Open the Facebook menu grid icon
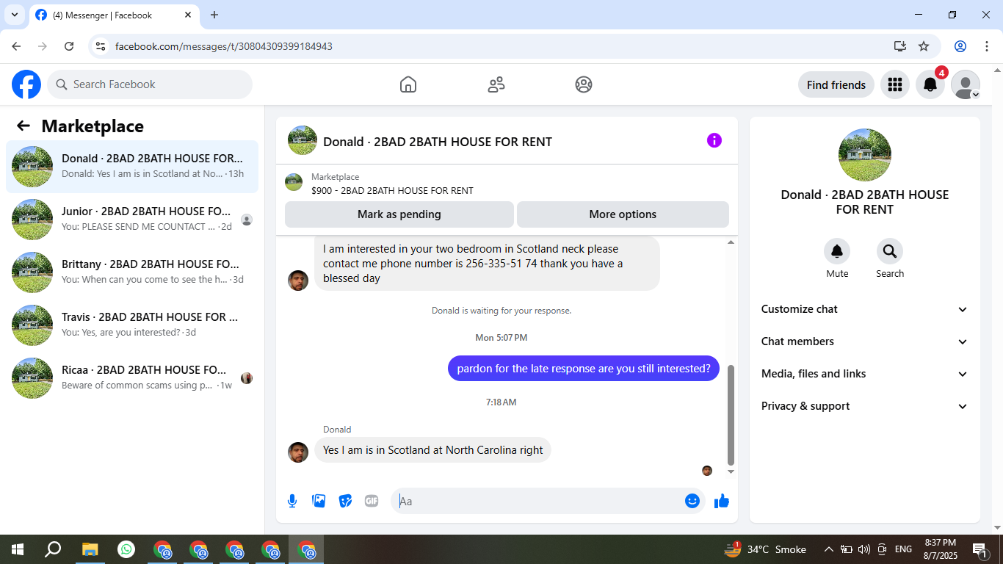 894,84
